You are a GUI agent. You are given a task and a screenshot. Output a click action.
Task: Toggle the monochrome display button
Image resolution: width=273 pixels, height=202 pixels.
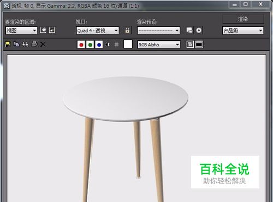coord(116,45)
